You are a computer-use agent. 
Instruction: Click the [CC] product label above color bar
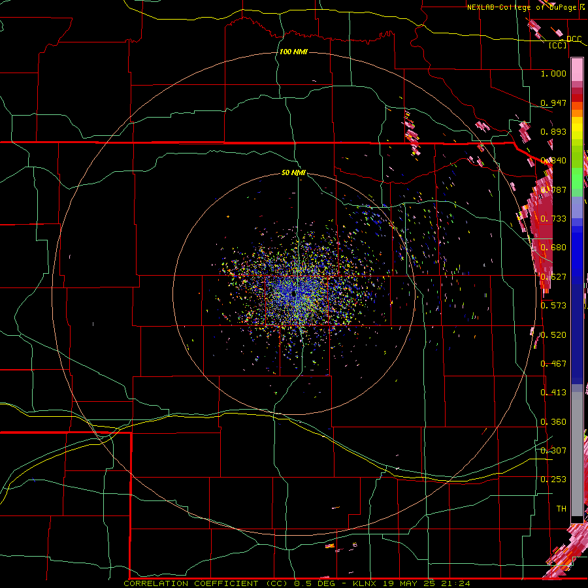click(558, 45)
